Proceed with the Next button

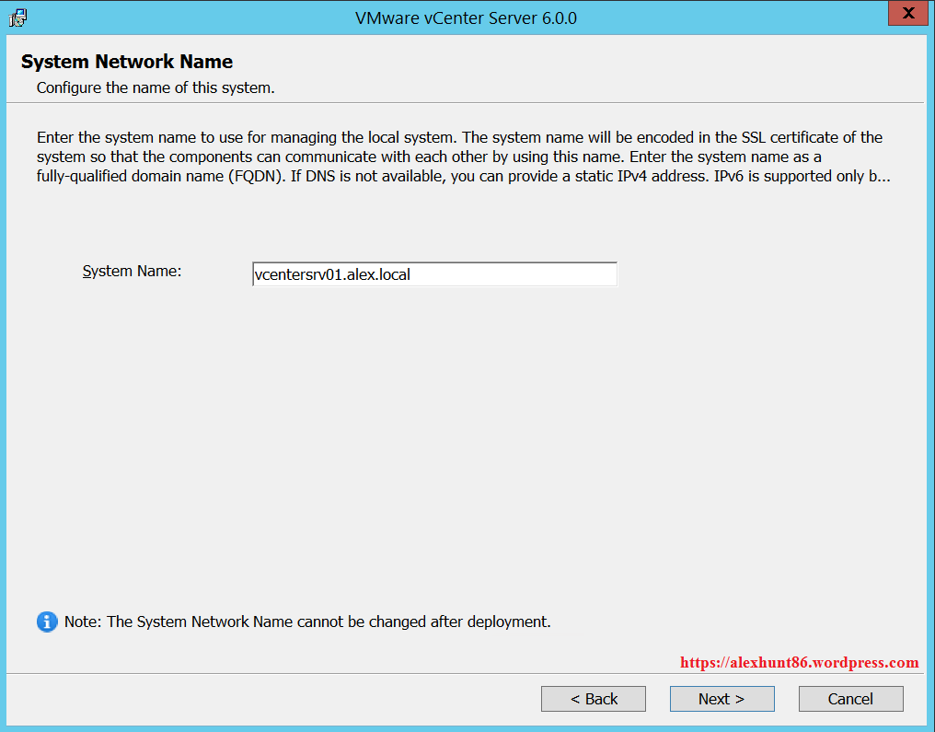tap(721, 699)
